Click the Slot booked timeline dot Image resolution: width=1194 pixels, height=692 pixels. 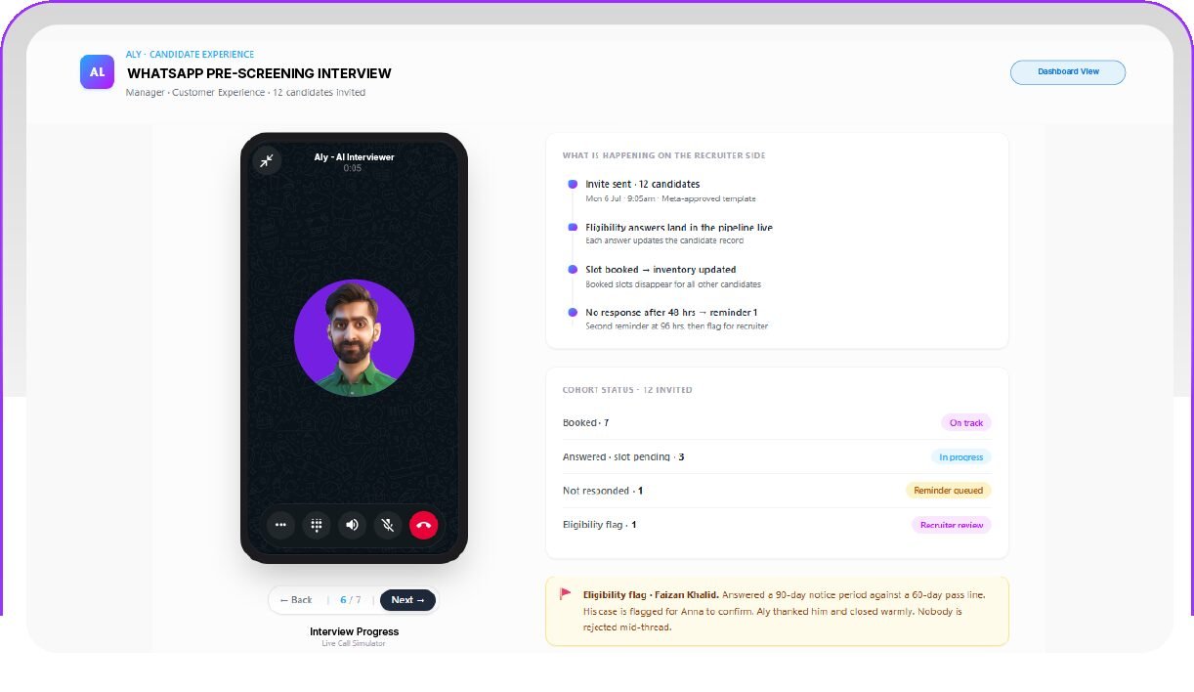click(573, 269)
